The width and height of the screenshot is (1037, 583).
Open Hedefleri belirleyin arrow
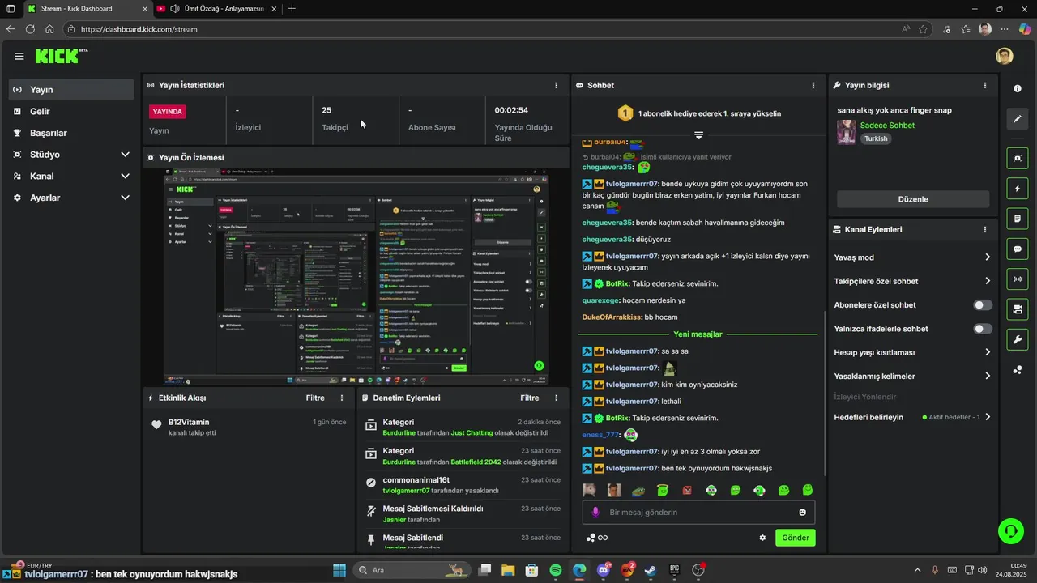pyautogui.click(x=988, y=417)
